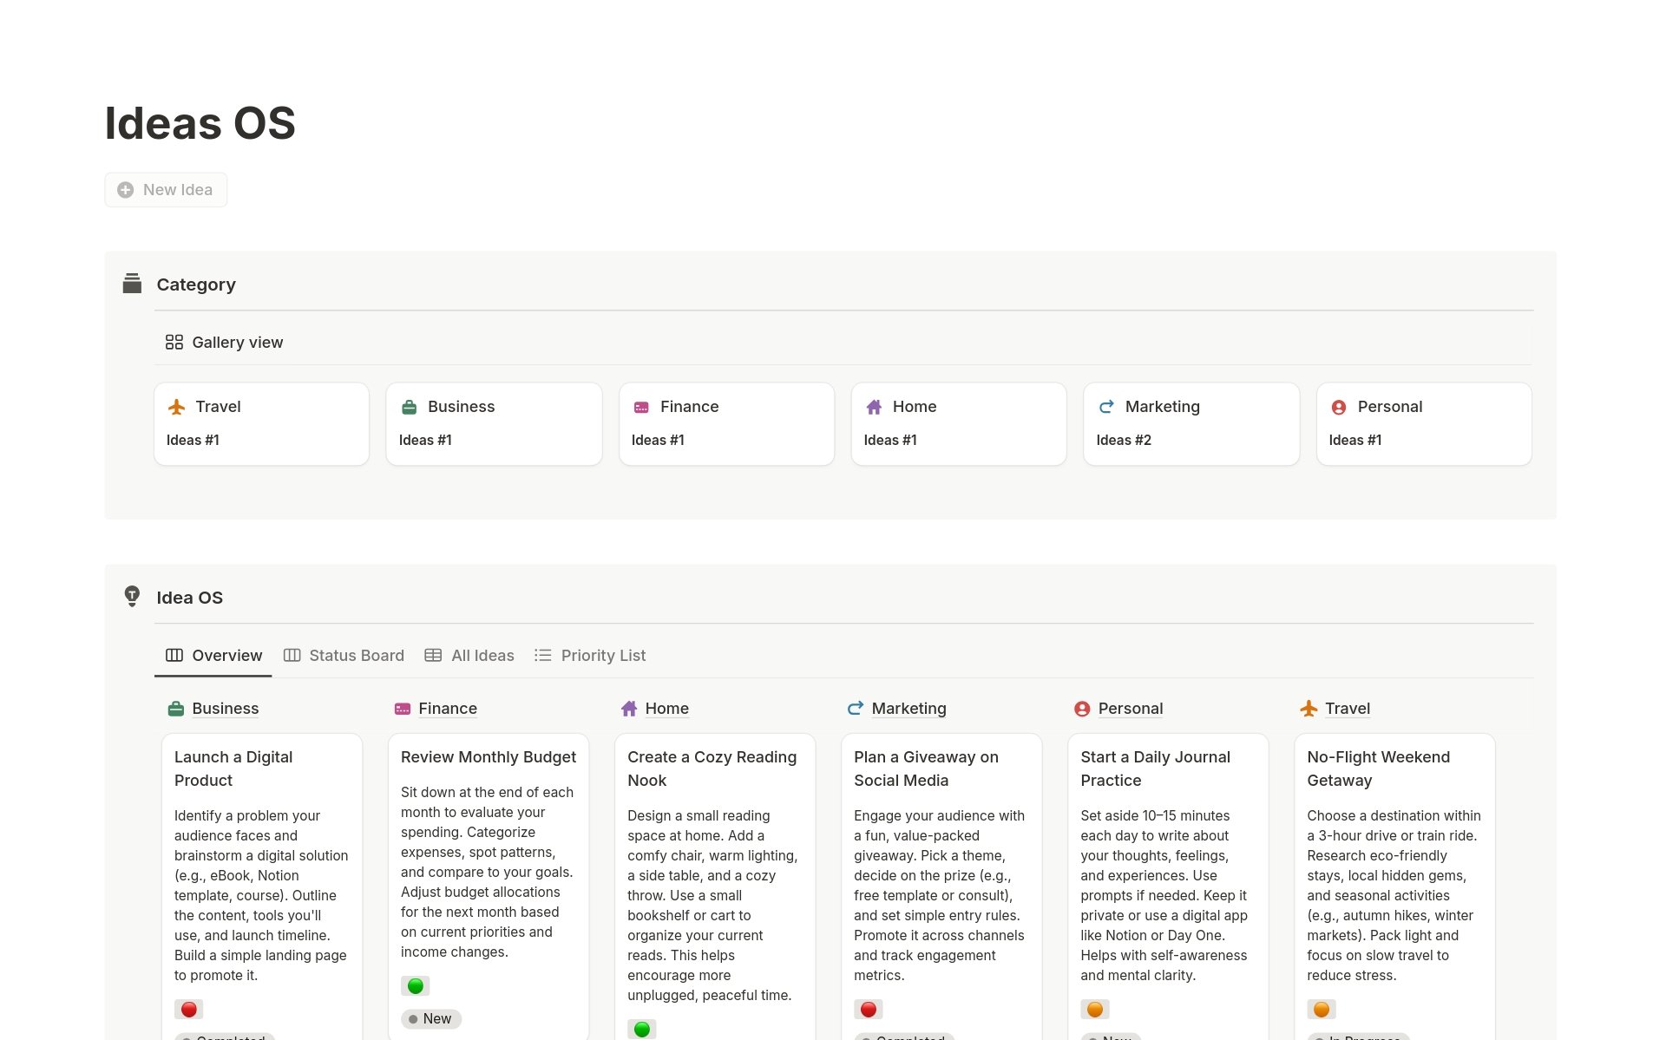The height and width of the screenshot is (1040, 1666).
Task: Click the Ideas OS page title
Action: pyautogui.click(x=200, y=123)
